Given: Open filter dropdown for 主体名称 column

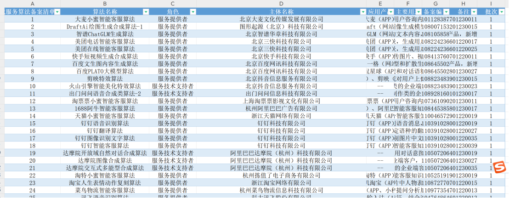Looking at the screenshot, I should (x=363, y=11).
